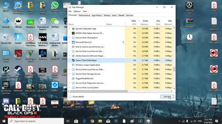Image resolution: width=222 pixels, height=124 pixels.
Task: Switch to the Services tab
Action: tap(129, 15)
